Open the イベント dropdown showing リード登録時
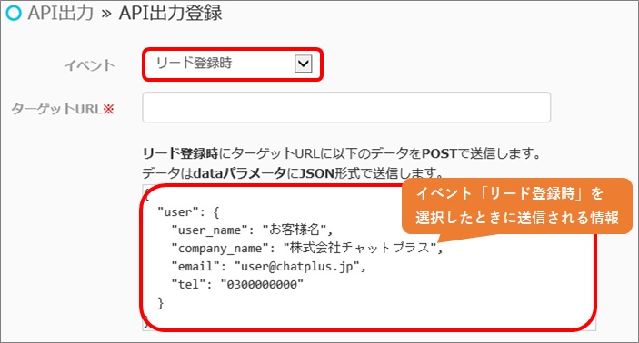 [233, 64]
